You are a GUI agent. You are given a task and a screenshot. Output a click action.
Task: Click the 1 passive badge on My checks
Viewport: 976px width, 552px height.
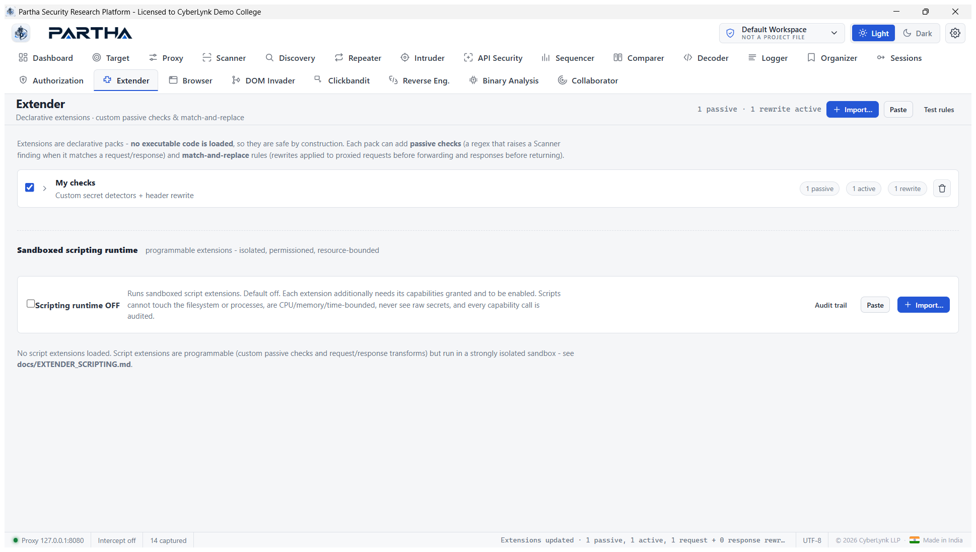[819, 189]
